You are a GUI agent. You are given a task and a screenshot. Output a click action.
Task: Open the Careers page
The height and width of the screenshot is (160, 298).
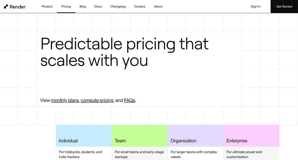[x=140, y=7]
